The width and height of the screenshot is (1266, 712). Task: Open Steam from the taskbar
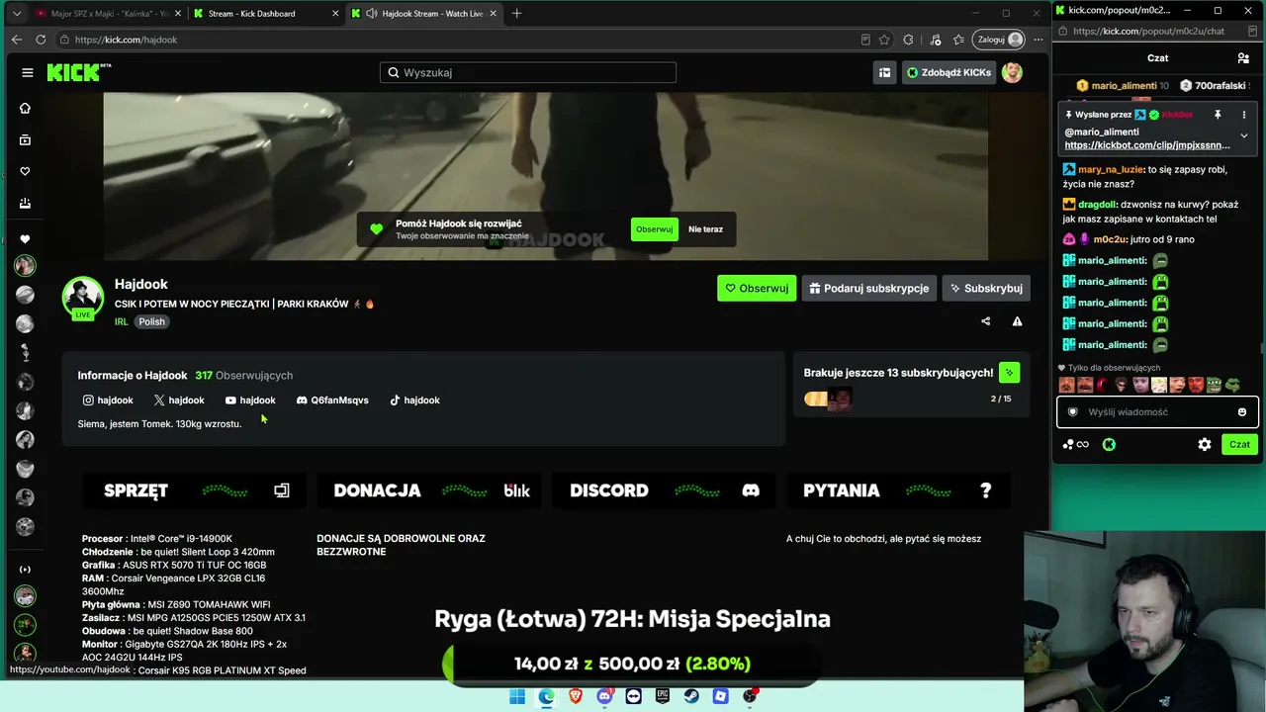click(x=691, y=696)
